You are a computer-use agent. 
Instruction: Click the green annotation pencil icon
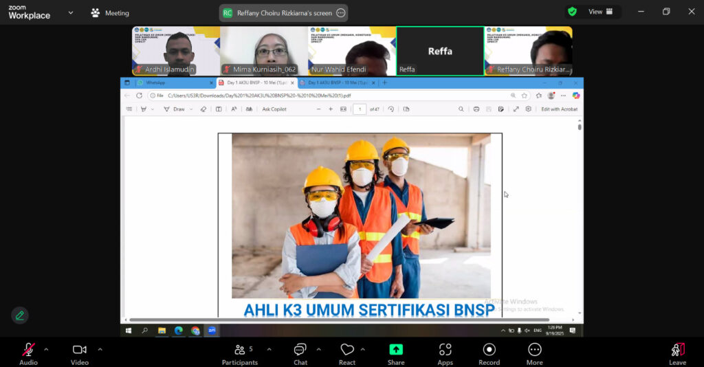pos(20,315)
